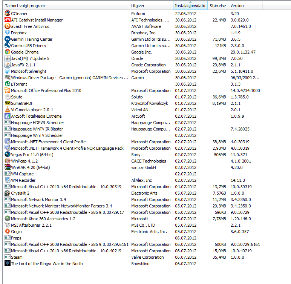Select Microsoft Visual C++ 2010 x64 Redistributable

click(x=66, y=187)
